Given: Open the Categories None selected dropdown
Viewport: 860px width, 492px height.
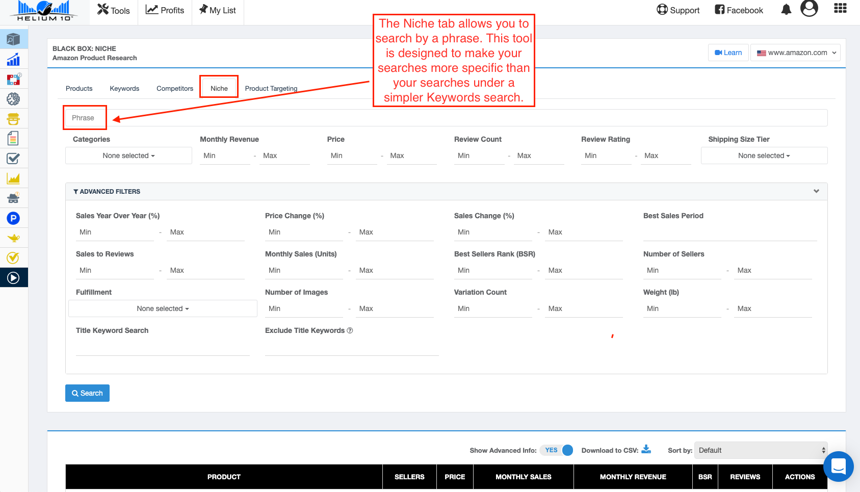Looking at the screenshot, I should [128, 156].
